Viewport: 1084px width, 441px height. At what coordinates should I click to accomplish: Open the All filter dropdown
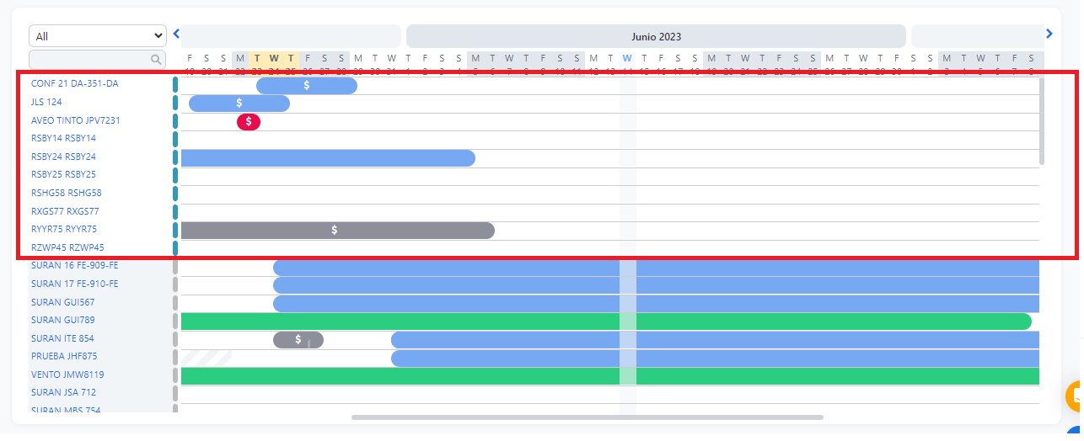pyautogui.click(x=98, y=36)
